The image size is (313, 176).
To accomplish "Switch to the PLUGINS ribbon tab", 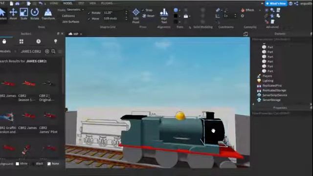I will click(x=107, y=3).
